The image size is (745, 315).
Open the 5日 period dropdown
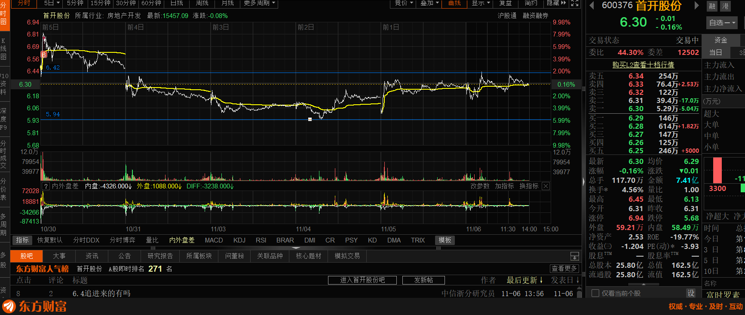pos(52,3)
